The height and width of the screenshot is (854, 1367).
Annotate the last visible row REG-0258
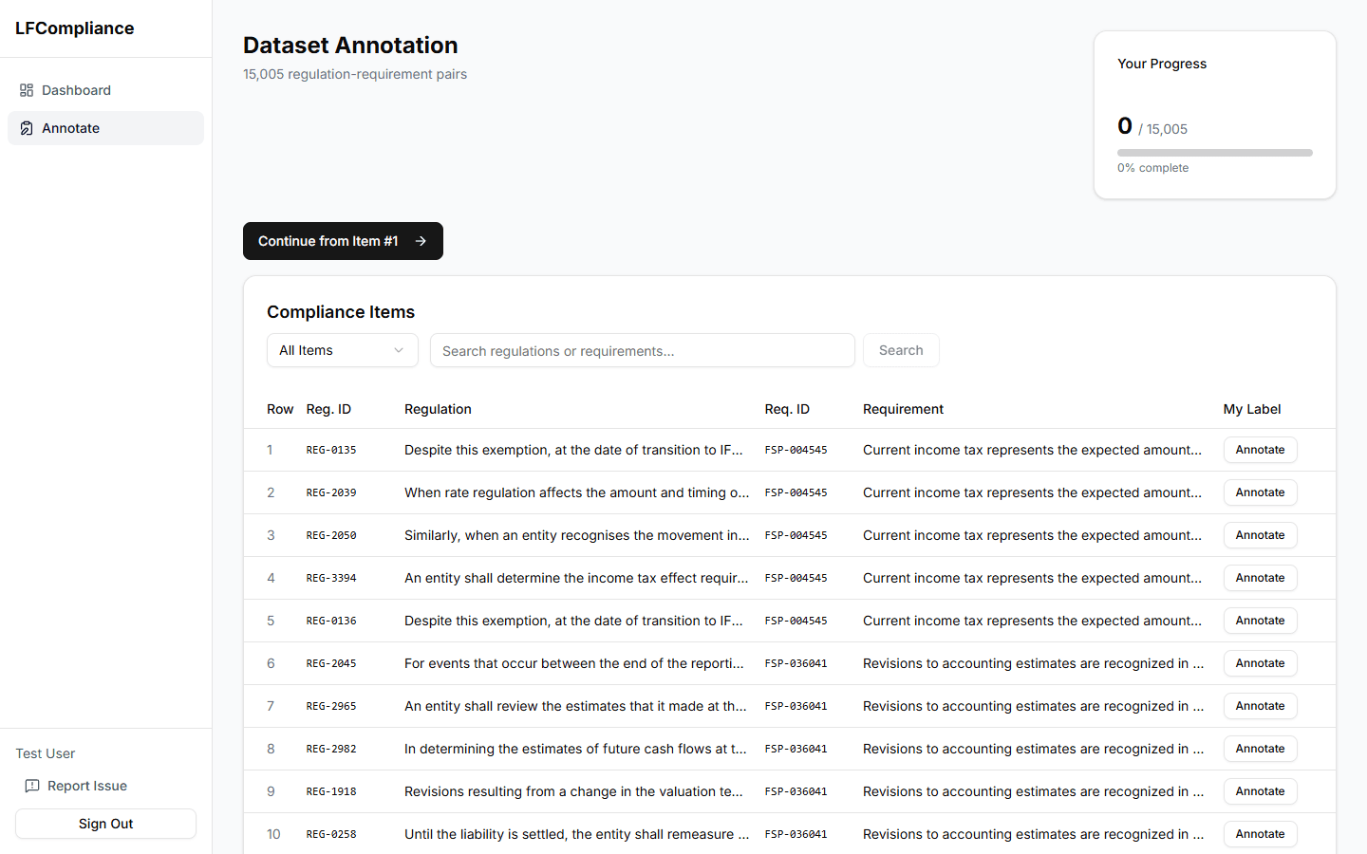(1260, 833)
